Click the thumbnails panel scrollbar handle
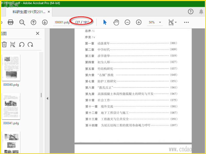Screen dimensions: 206x154 [41, 95]
